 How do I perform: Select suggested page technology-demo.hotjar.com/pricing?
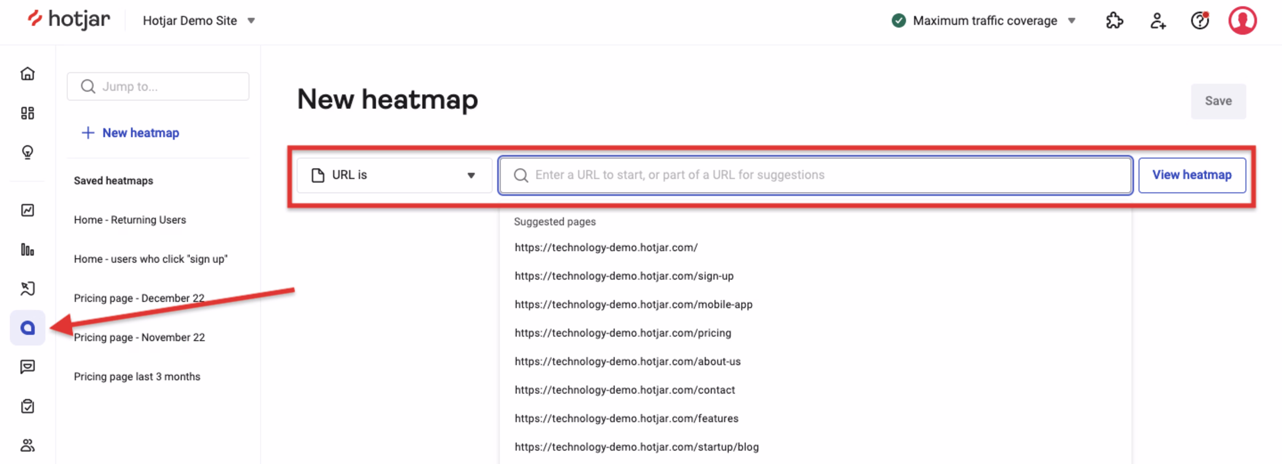[x=623, y=333]
